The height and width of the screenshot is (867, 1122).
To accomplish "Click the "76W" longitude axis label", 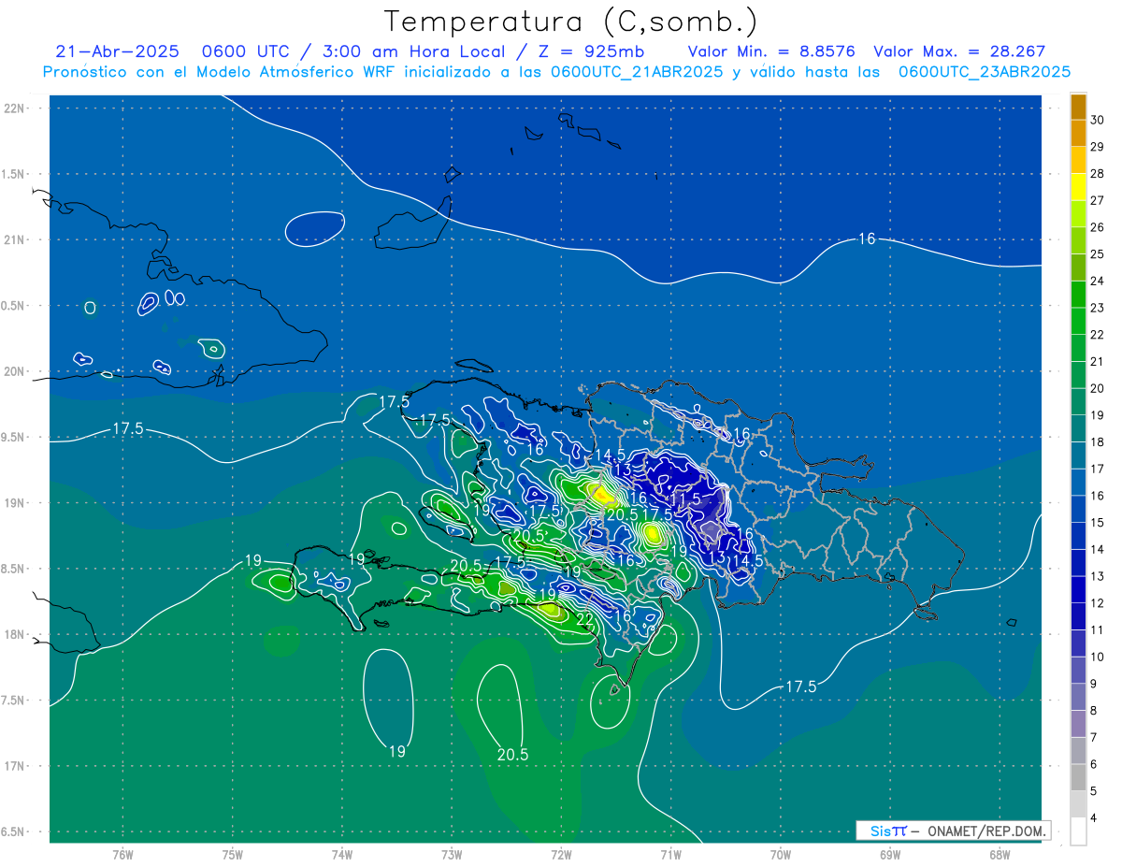I will point(122,854).
